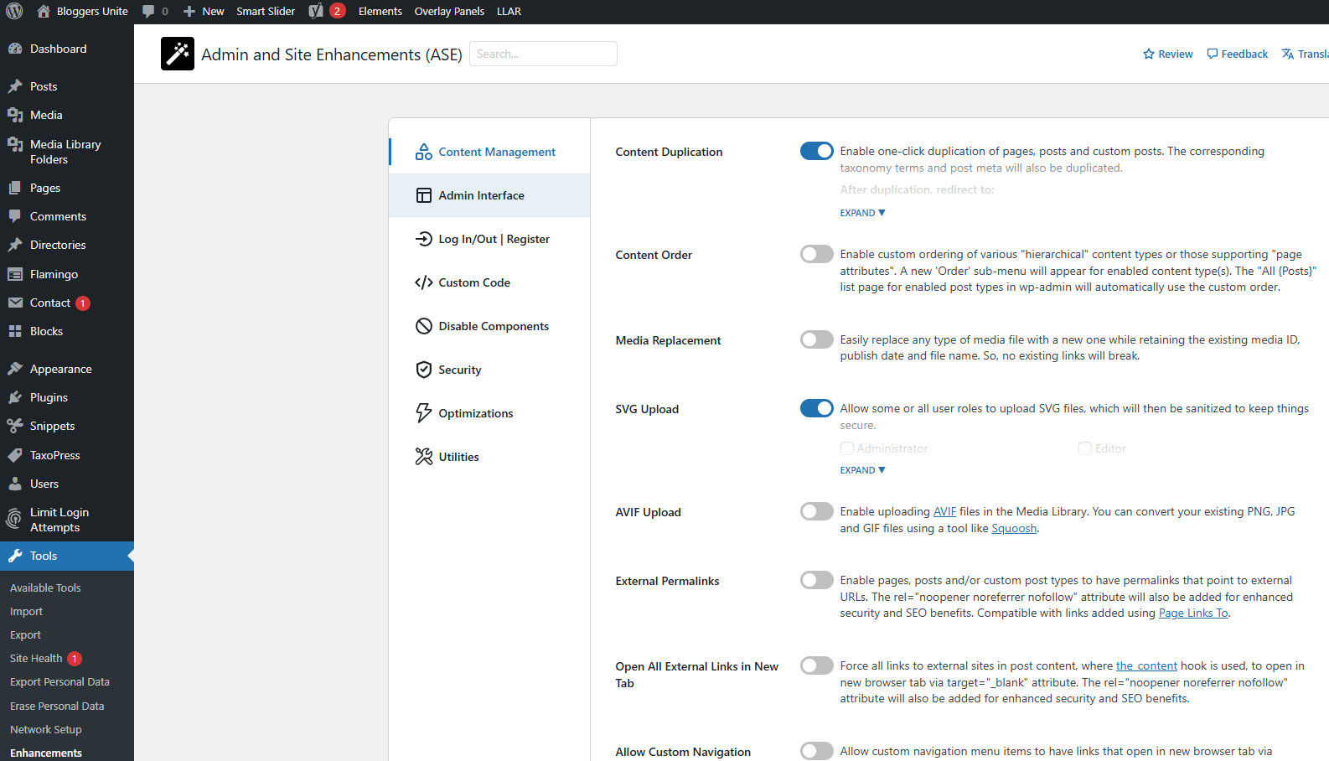Click the Yoast SEO notification icon

click(x=316, y=12)
